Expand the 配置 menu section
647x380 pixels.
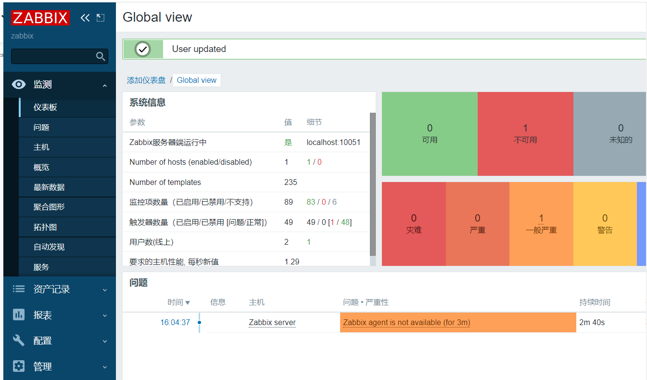click(x=105, y=341)
